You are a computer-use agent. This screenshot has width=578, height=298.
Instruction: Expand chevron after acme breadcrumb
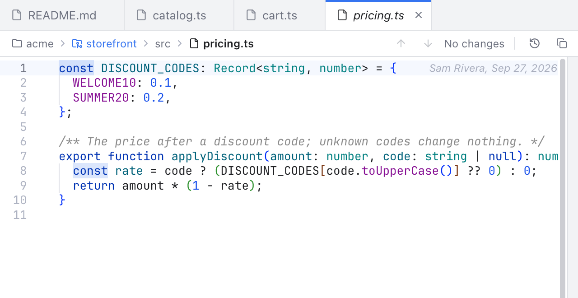point(63,44)
